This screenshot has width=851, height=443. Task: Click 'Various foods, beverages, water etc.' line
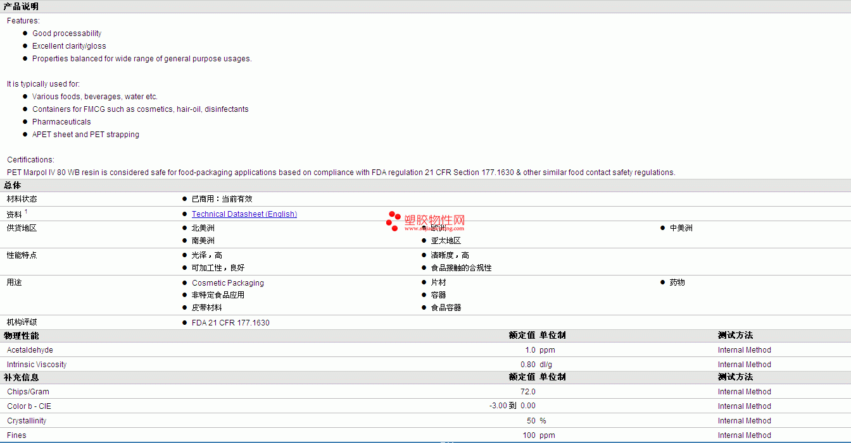[x=95, y=97]
